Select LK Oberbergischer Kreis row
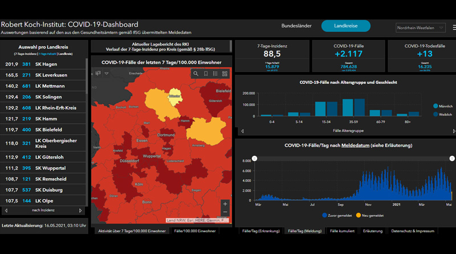456x254 pixels. tap(43, 143)
